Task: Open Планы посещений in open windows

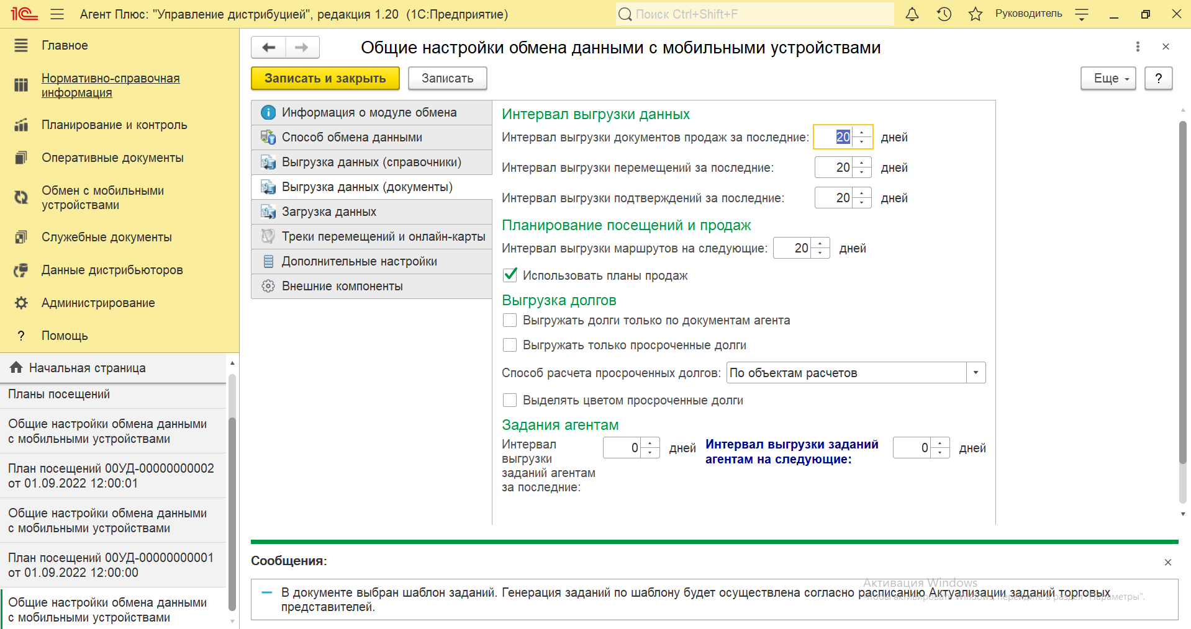Action: click(x=113, y=394)
